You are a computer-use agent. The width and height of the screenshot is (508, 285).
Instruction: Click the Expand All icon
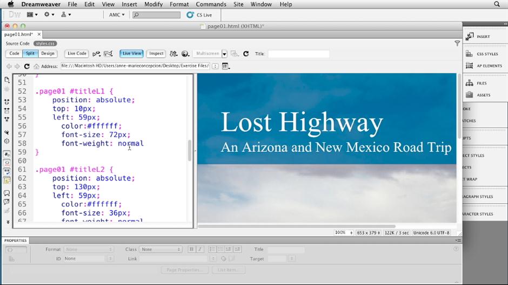7,119
